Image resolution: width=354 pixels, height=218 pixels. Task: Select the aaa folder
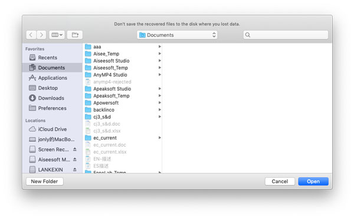122,47
